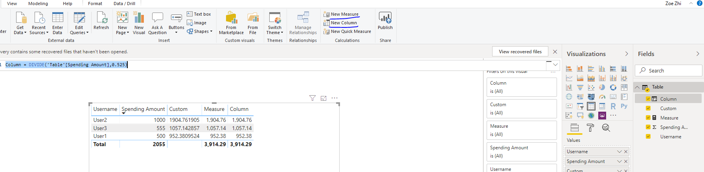This screenshot has height=172, width=704.
Task: Select the funnel chart visual
Action: [x=580, y=87]
